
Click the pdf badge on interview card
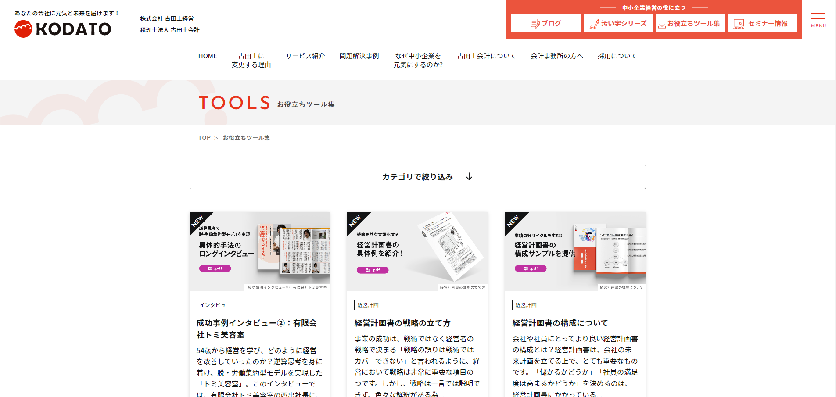(x=215, y=268)
